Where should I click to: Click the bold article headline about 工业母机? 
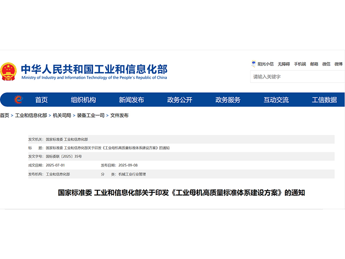pyautogui.click(x=181, y=193)
